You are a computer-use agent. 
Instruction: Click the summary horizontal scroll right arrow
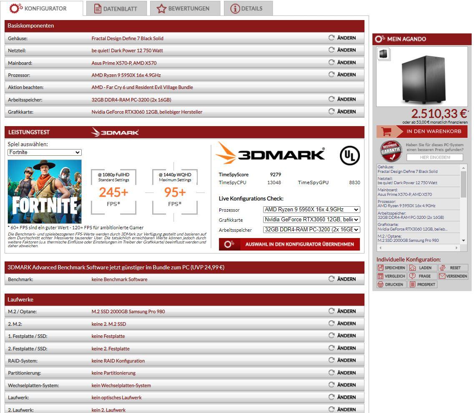pos(457,248)
